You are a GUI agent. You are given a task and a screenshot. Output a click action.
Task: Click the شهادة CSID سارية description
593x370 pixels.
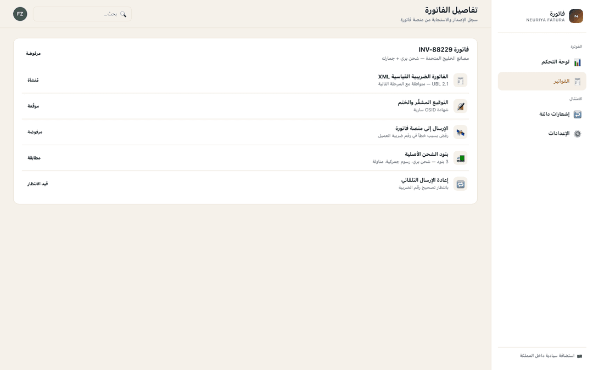click(431, 110)
